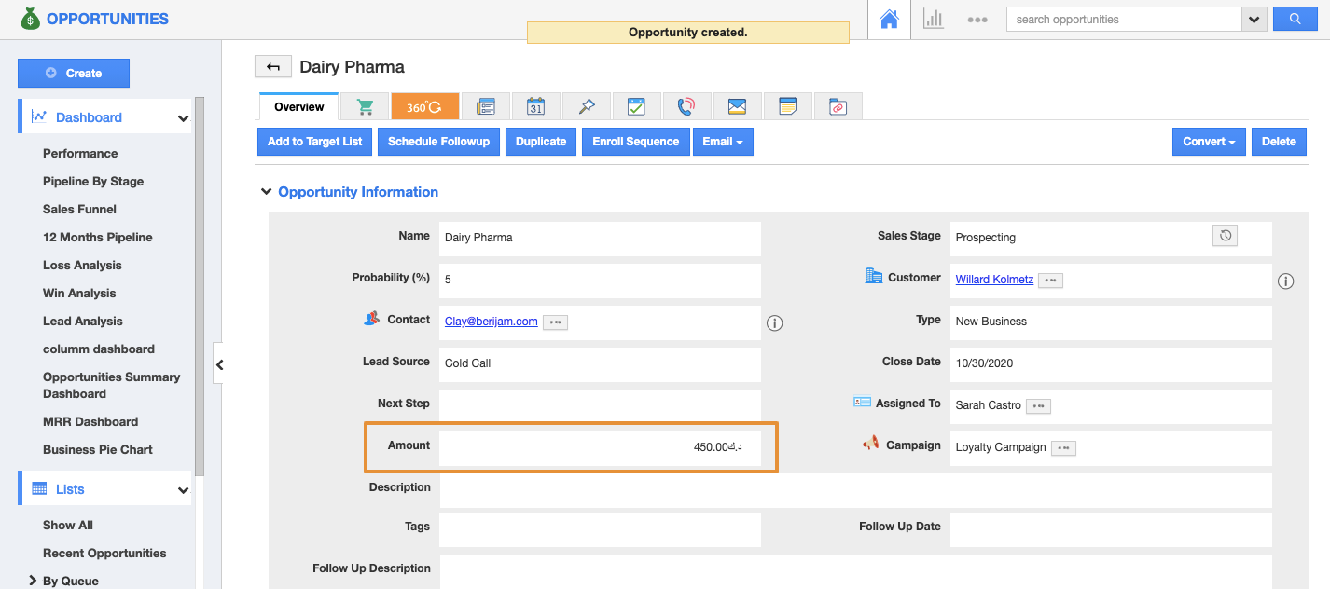
Task: Open reports bar chart icon
Action: 933,20
